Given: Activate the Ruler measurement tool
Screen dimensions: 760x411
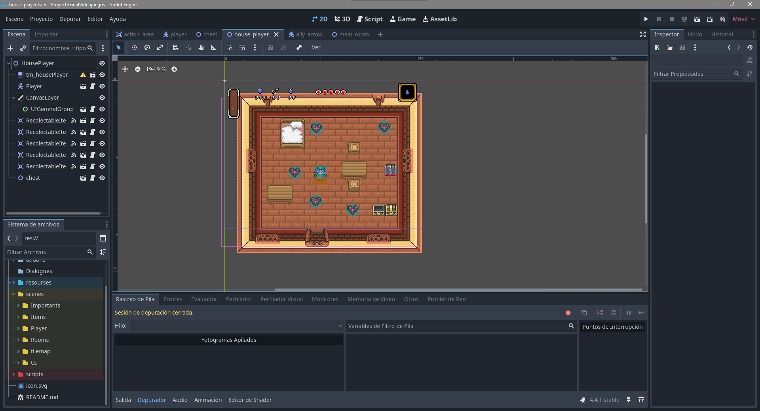Looking at the screenshot, I should coord(214,47).
